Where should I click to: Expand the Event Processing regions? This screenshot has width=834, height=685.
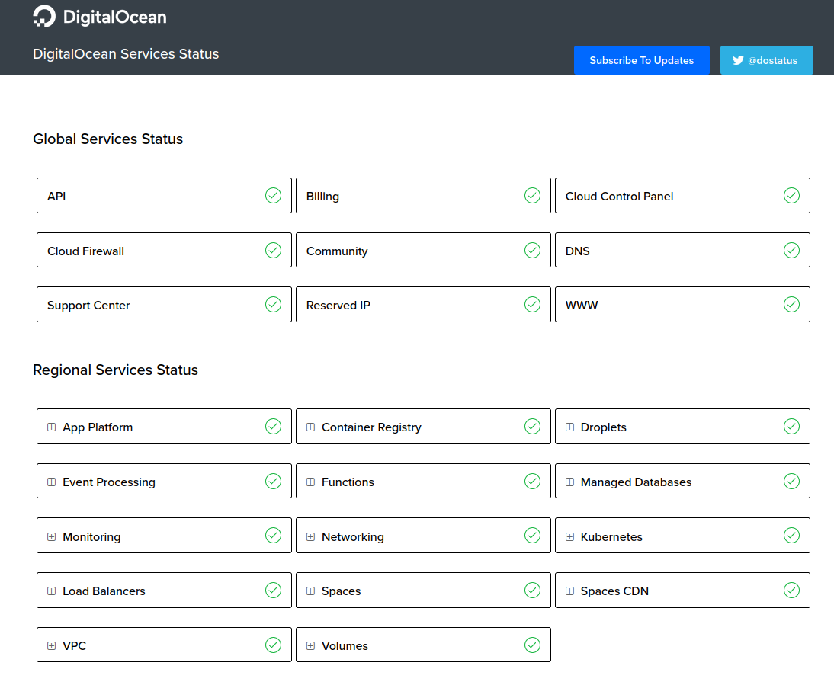pyautogui.click(x=52, y=482)
